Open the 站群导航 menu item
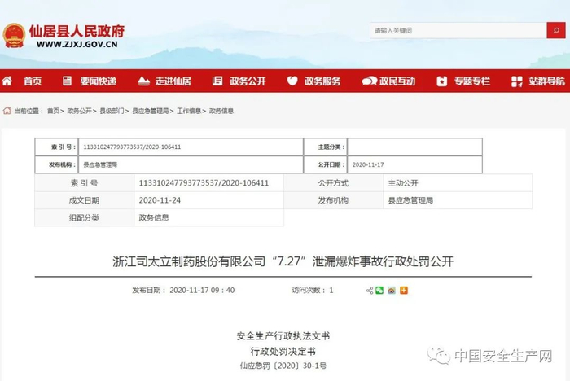 point(546,81)
